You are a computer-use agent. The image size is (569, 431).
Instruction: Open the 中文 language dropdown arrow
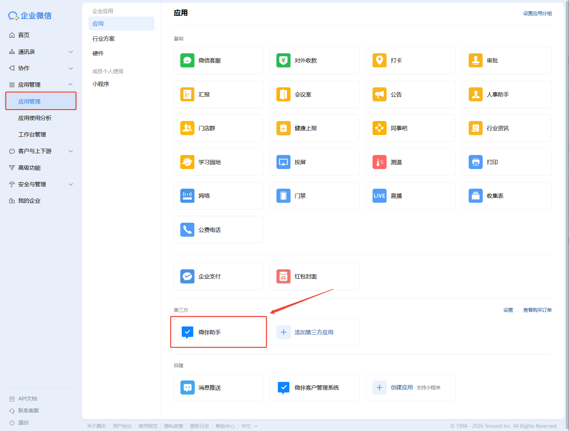[x=256, y=426]
